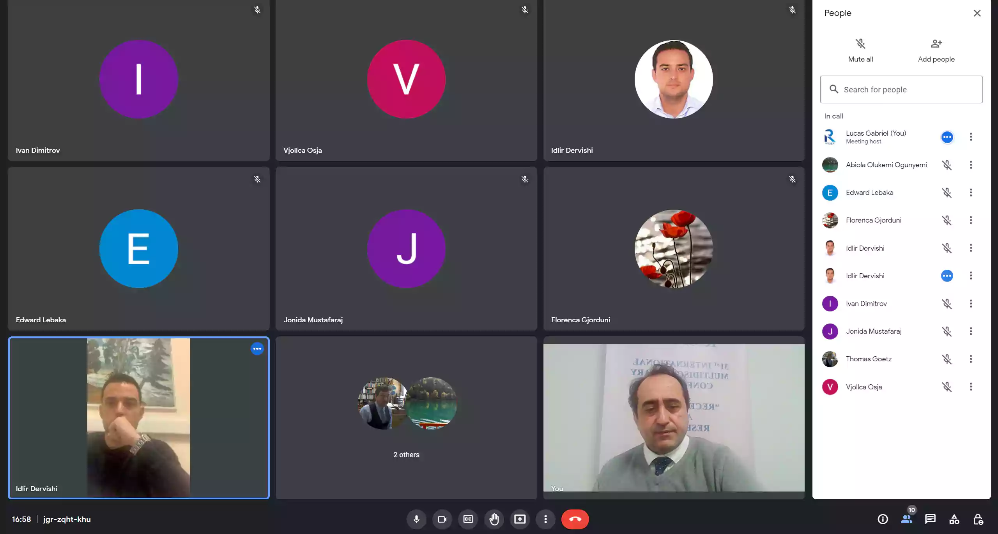This screenshot has width=998, height=534.
Task: Open the 2 others participant tile
Action: pyautogui.click(x=406, y=418)
